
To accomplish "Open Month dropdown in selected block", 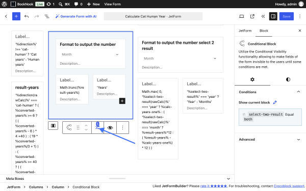I will click(x=90, y=54).
